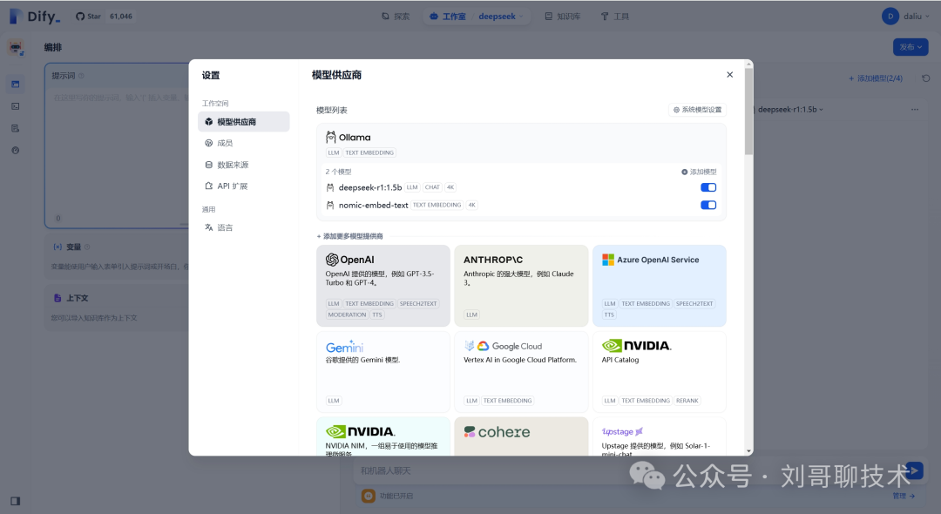Open the logs sidebar icon
941x514 pixels.
click(x=16, y=128)
